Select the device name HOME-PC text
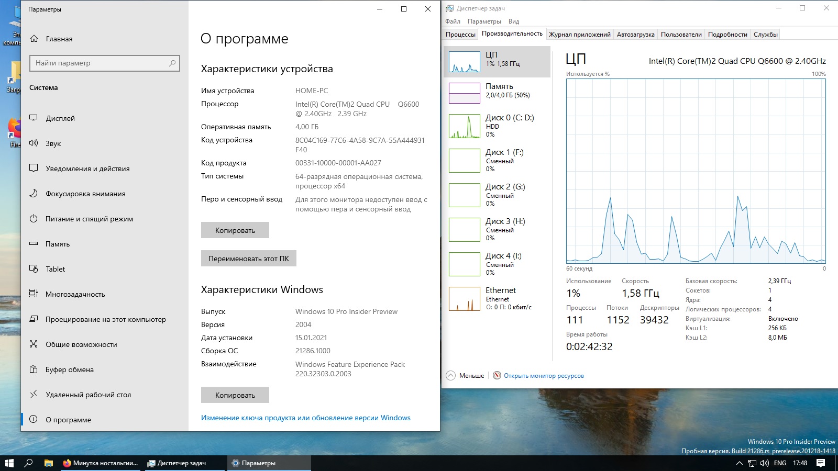Screen dimensions: 838x471 pos(312,91)
